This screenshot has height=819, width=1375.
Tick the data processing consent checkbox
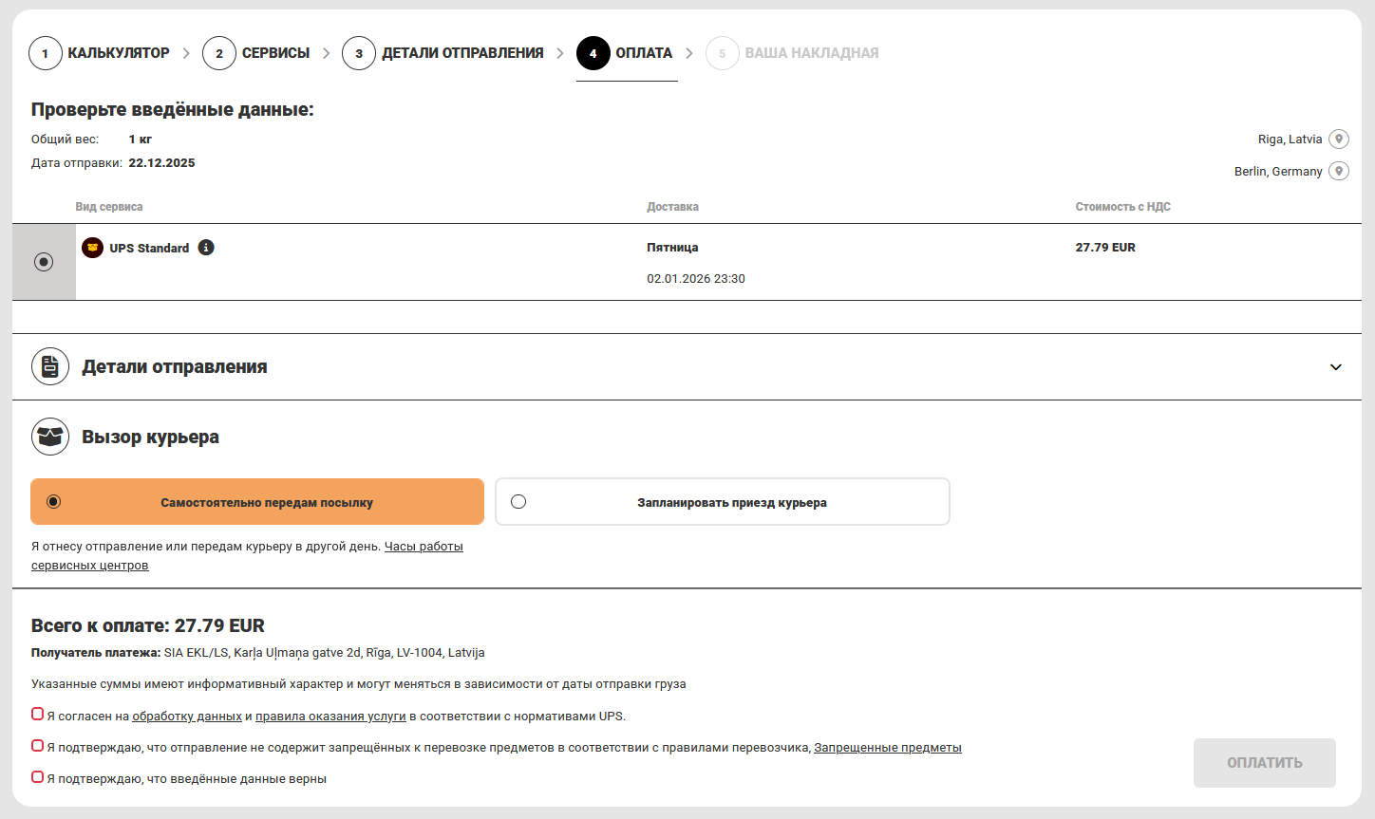pos(38,715)
